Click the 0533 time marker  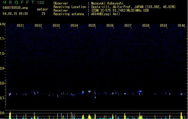click(56, 26)
